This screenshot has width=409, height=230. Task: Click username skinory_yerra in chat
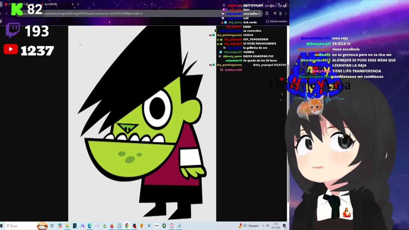click(x=232, y=56)
